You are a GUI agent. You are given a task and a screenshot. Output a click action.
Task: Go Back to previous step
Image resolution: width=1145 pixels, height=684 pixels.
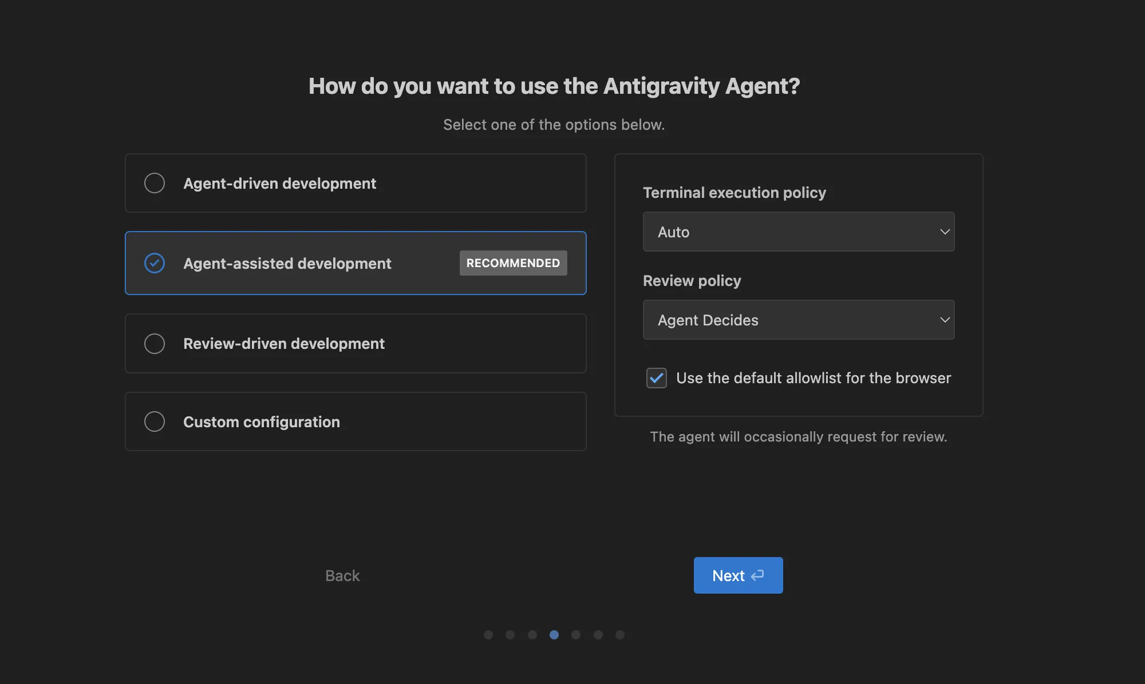click(x=342, y=575)
